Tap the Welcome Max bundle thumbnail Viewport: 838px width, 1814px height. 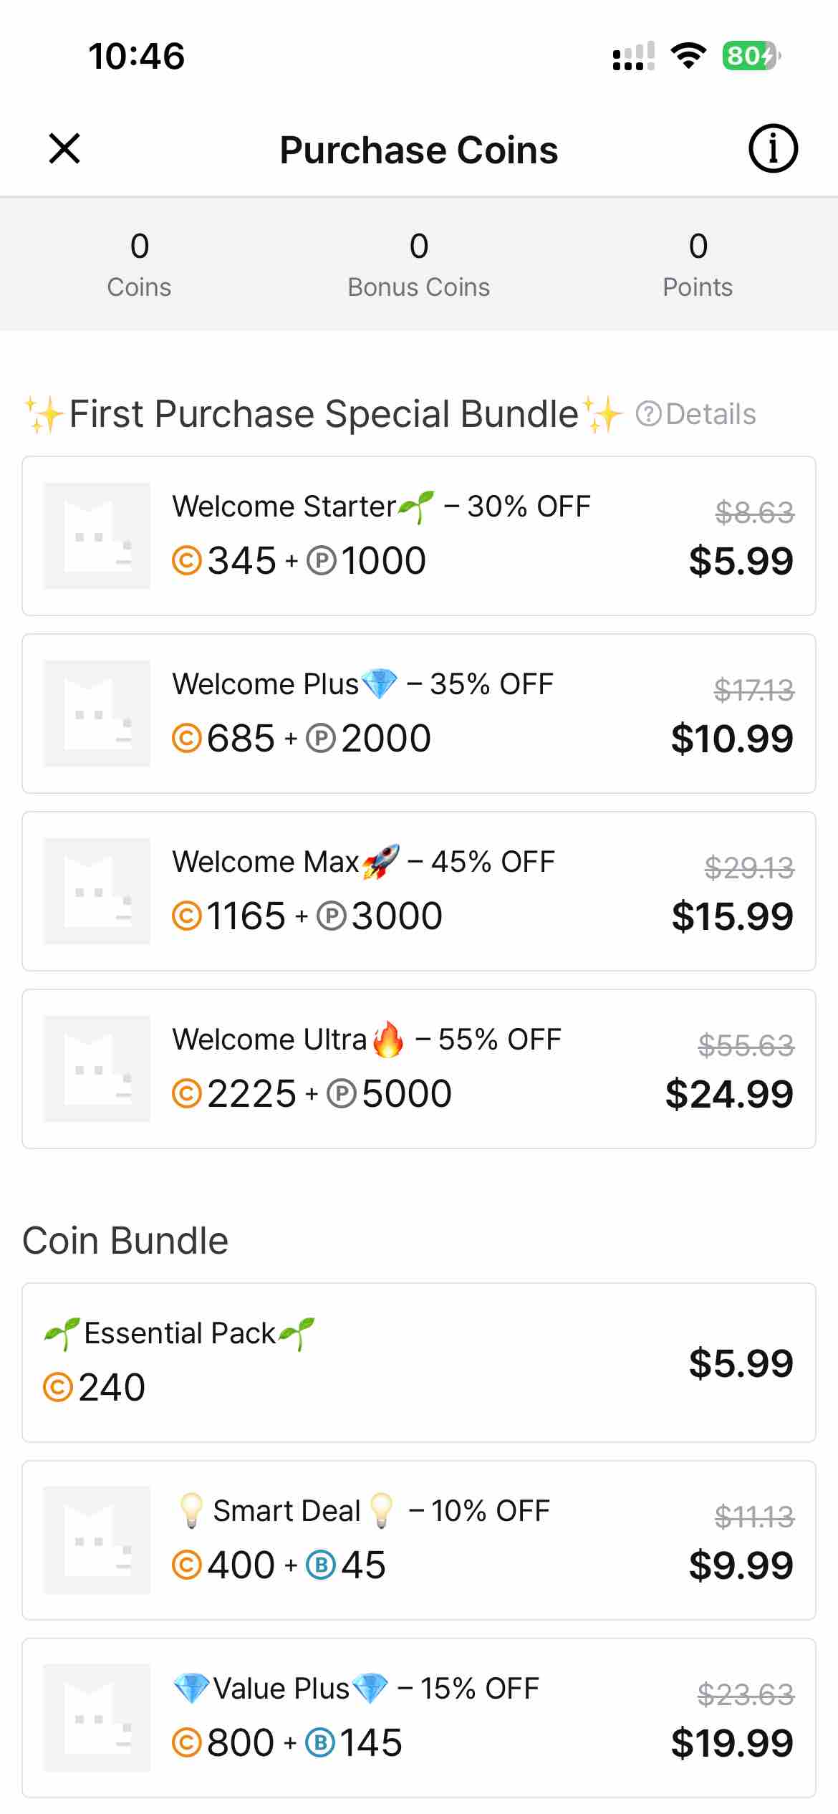click(97, 891)
